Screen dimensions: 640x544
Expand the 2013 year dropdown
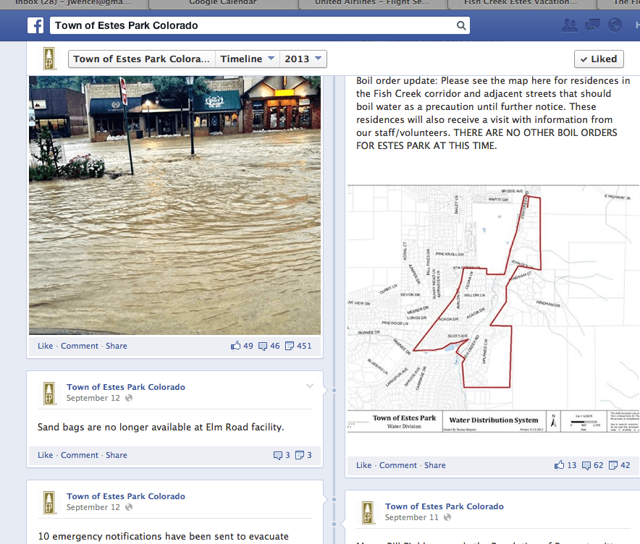coord(303,59)
